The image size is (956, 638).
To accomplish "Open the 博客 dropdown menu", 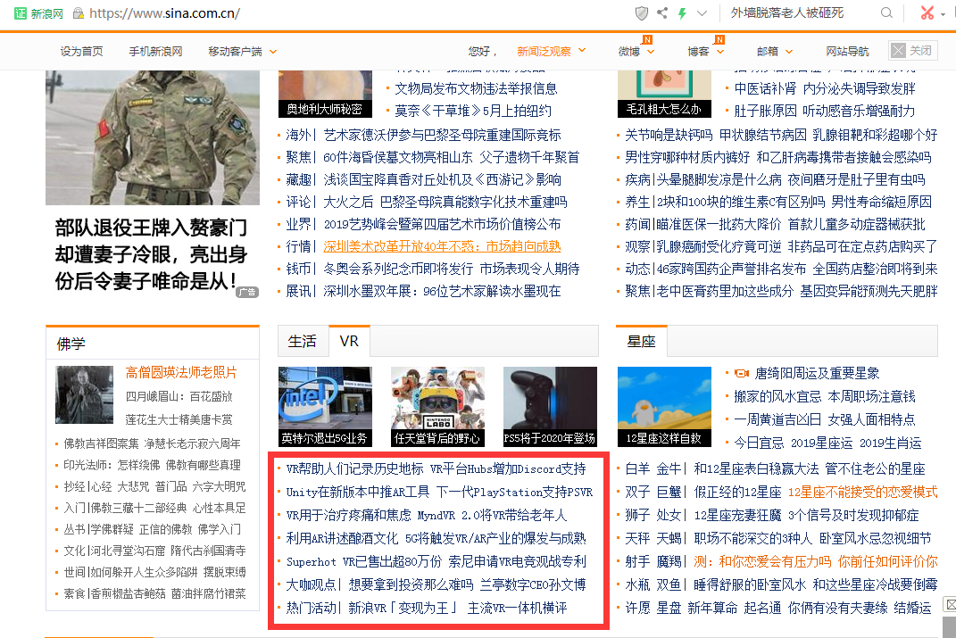I will coord(705,52).
